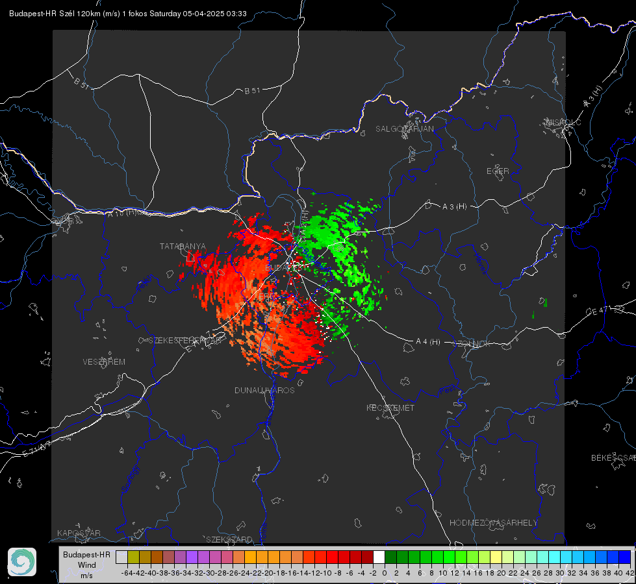This screenshot has width=636, height=584.
Task: Click the 'Budapest-HR Wind m/s' legend label
Action: pyautogui.click(x=86, y=565)
